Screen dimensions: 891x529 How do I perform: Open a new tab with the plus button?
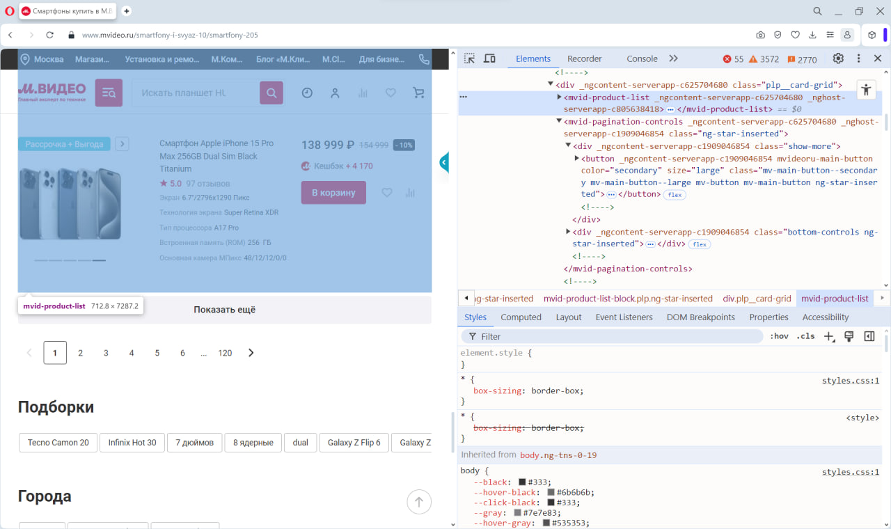126,11
